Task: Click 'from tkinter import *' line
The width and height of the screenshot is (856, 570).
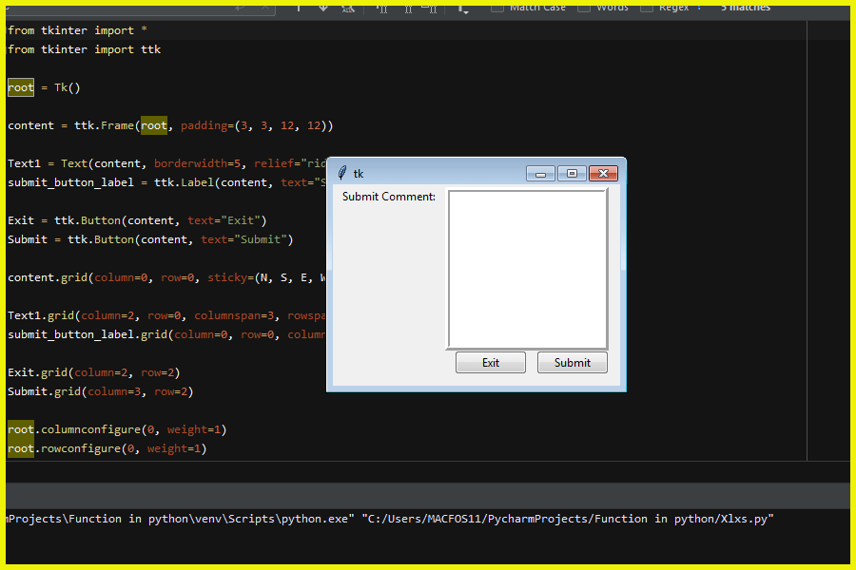Action: [x=77, y=30]
